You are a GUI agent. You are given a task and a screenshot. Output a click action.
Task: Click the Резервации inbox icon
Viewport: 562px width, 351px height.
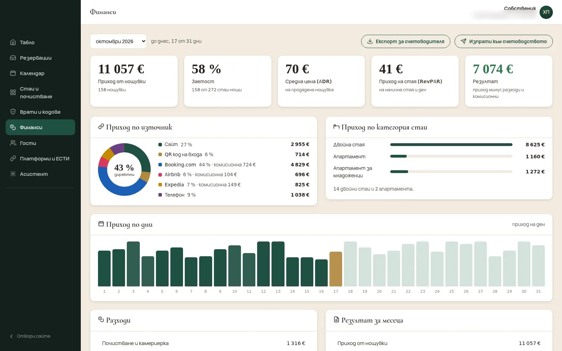(13, 58)
